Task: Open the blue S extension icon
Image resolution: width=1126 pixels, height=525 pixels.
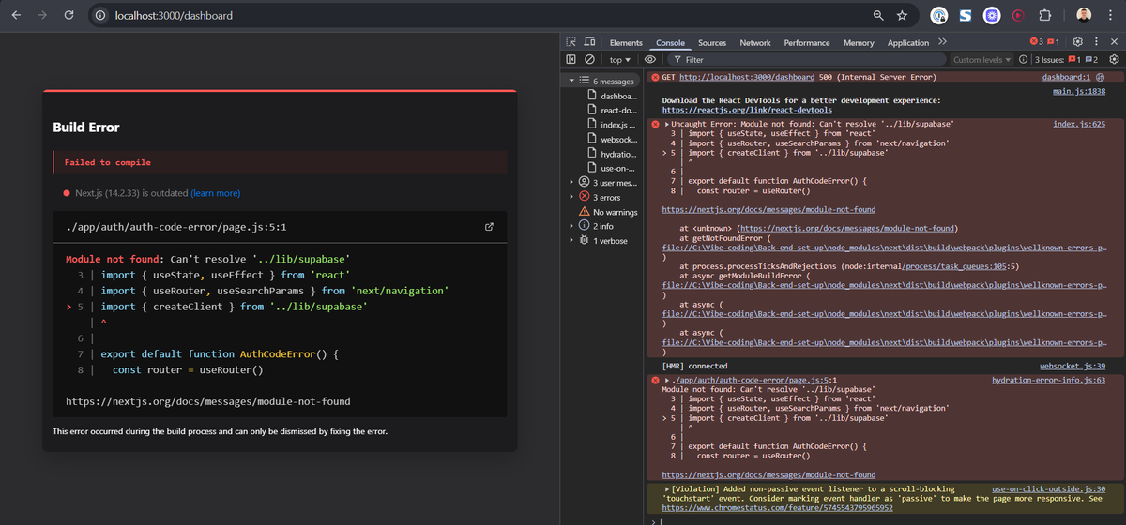Action: pos(966,16)
